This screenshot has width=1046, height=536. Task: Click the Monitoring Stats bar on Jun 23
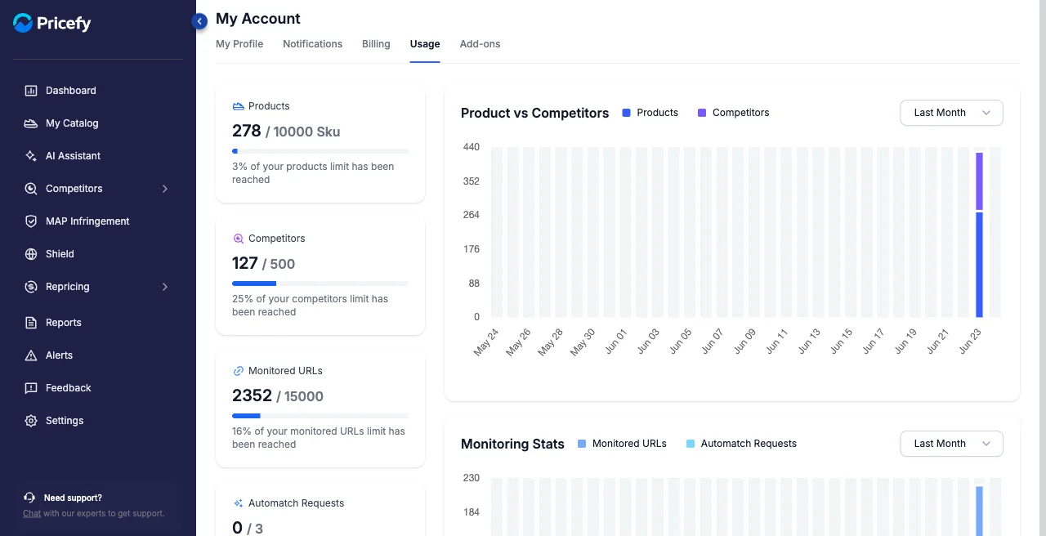coord(979,511)
